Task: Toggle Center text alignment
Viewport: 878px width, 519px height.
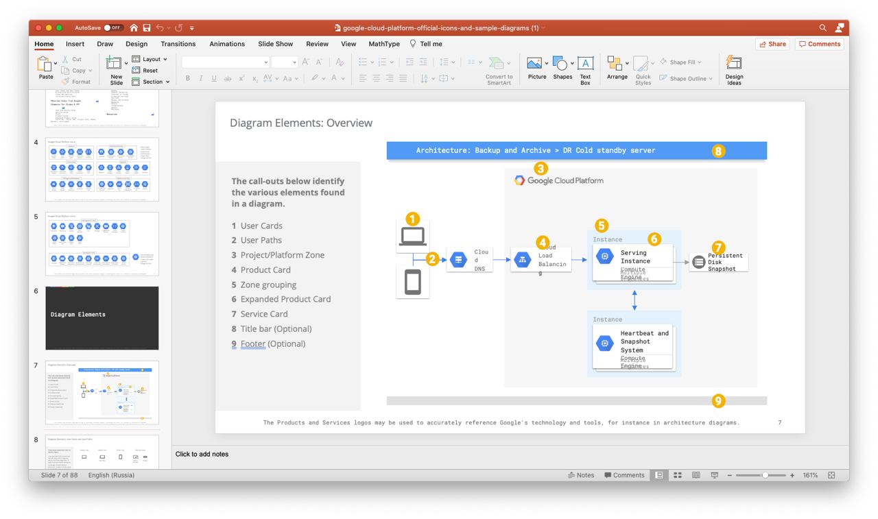Action: tap(376, 79)
